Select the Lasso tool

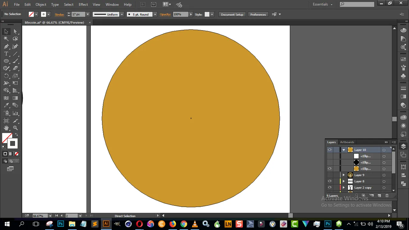(x=15, y=39)
